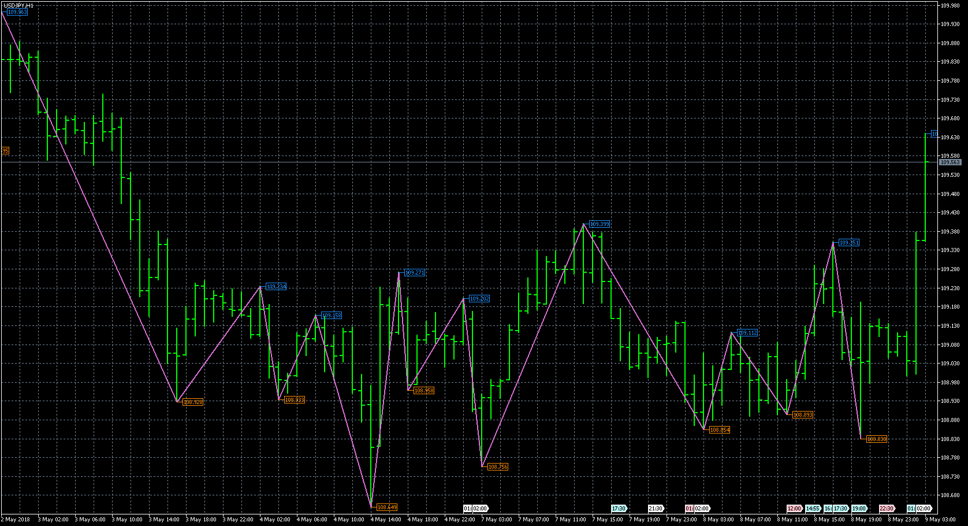Image resolution: width=968 pixels, height=526 pixels.
Task: Select the 109.399 swing high label
Action: 599,224
